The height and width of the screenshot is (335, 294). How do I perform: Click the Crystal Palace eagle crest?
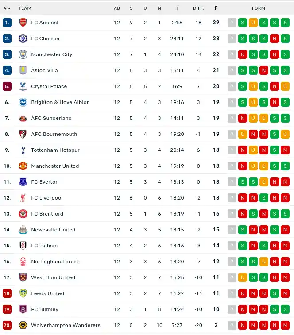[x=23, y=86]
